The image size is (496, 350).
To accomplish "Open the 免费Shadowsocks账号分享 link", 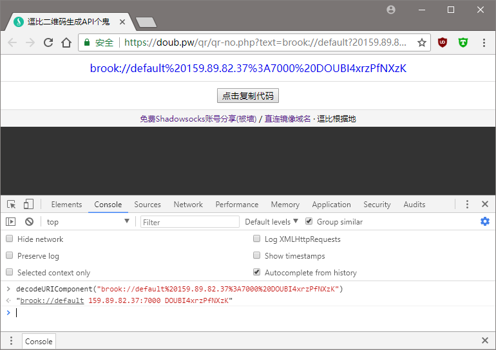I will click(x=198, y=119).
